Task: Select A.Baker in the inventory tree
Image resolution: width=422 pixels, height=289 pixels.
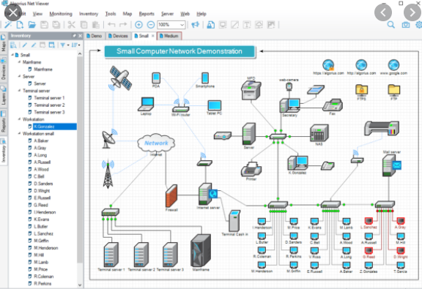Action: click(x=41, y=140)
